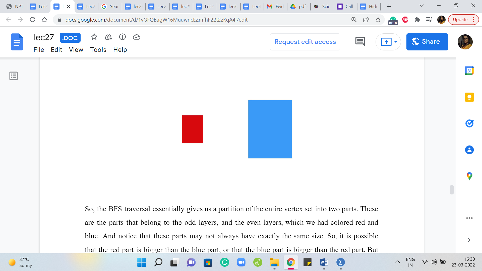
Task: Bookmark this page with the star icon
Action: pos(378,20)
